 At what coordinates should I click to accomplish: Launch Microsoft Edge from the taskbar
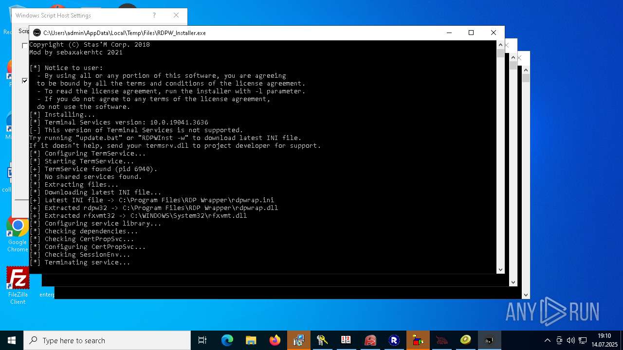[227, 340]
